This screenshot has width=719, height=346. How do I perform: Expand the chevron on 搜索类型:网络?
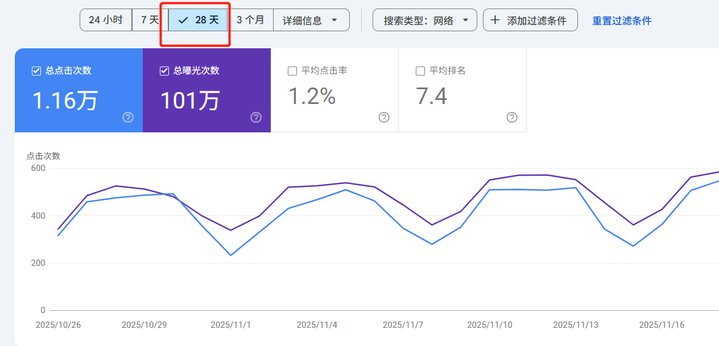[x=466, y=20]
